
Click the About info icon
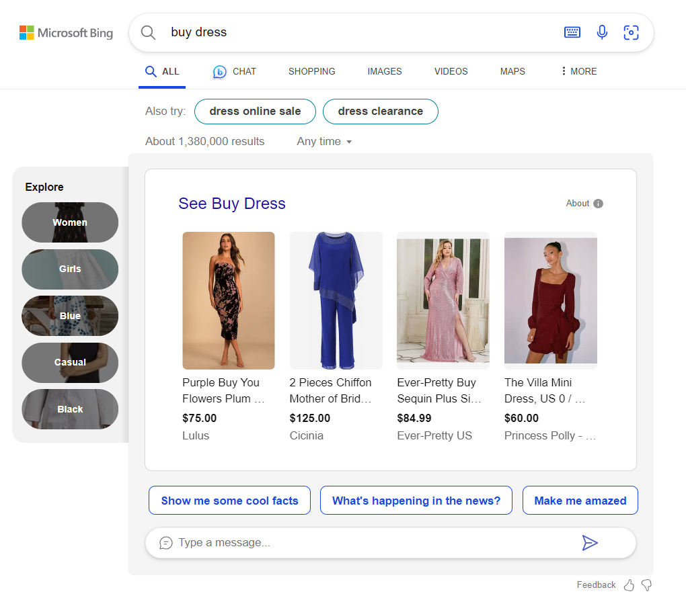click(598, 204)
